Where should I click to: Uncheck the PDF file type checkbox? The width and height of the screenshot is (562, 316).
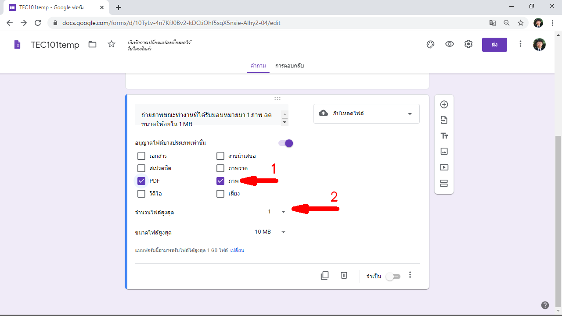(141, 181)
